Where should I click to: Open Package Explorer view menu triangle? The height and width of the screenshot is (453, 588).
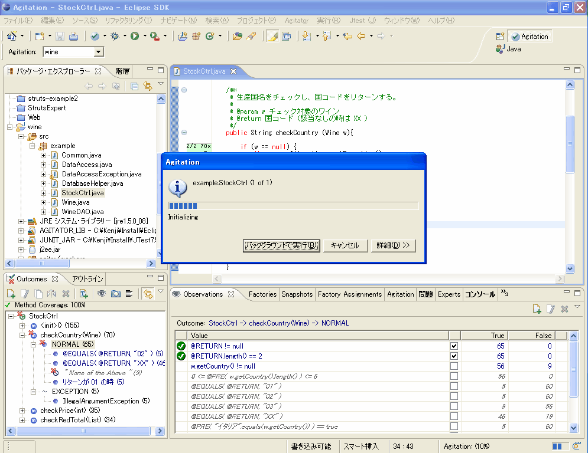(161, 84)
